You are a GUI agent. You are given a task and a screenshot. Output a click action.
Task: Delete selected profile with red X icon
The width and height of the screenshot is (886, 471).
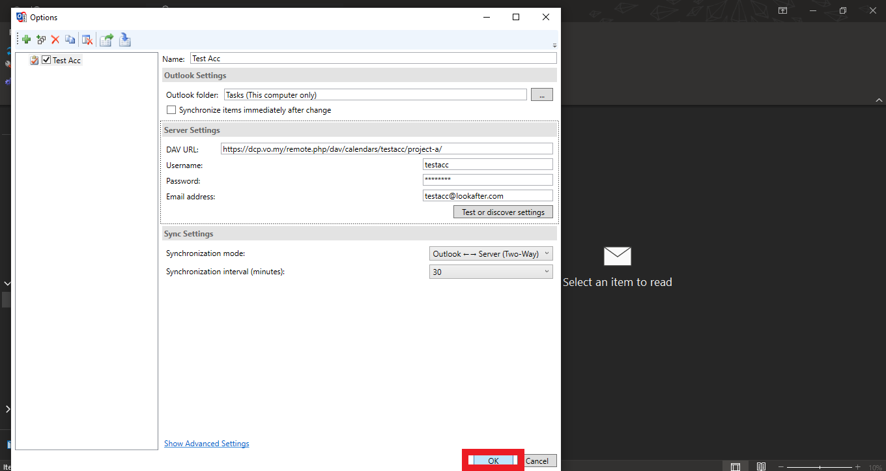[55, 40]
